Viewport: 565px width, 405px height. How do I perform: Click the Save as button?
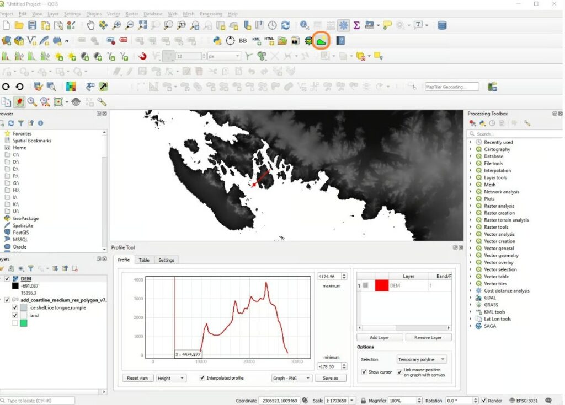pos(330,378)
